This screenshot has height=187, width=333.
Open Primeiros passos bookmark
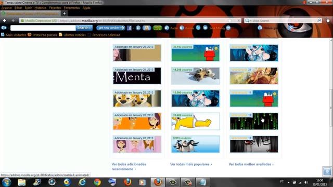tap(43, 35)
